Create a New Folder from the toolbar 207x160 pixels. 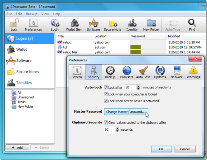pos(151,25)
